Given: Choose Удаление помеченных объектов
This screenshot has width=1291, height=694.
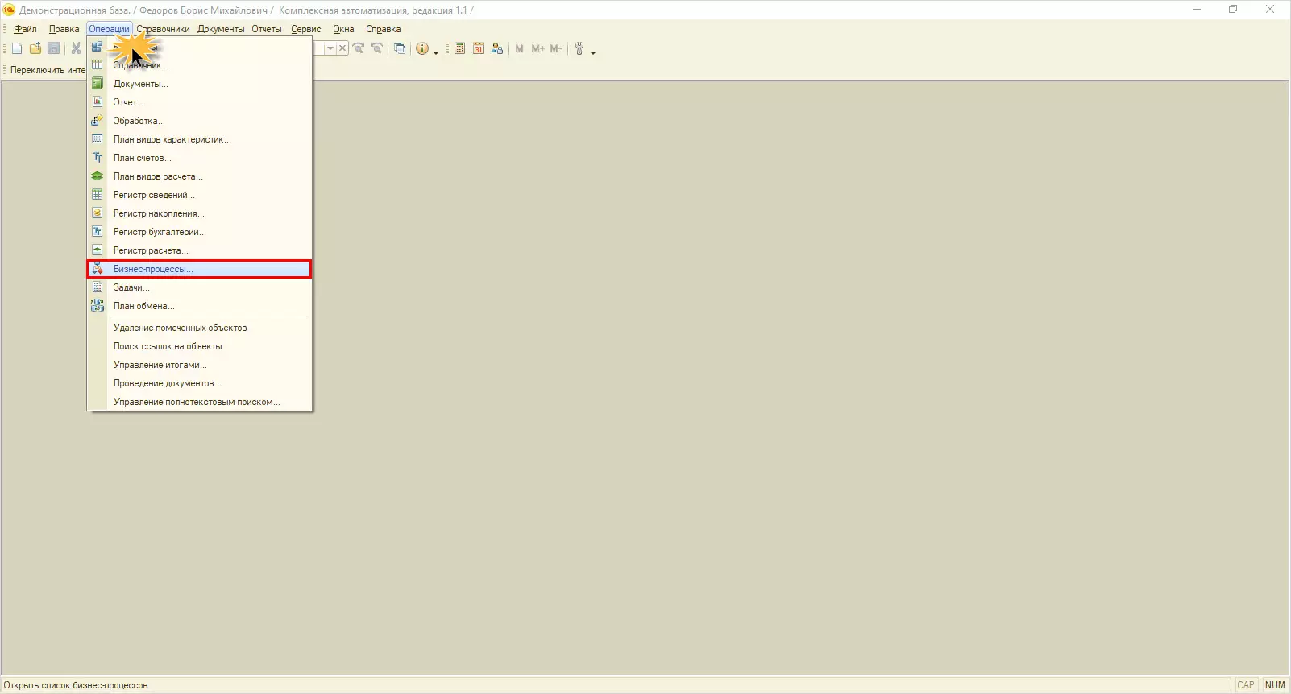Looking at the screenshot, I should click(199, 328).
